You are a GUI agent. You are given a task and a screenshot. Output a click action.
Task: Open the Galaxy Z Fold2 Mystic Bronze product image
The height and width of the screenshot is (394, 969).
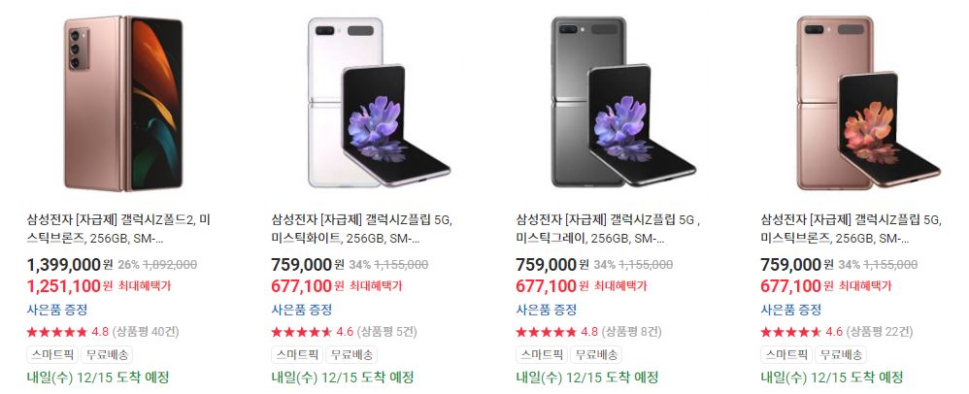123,103
